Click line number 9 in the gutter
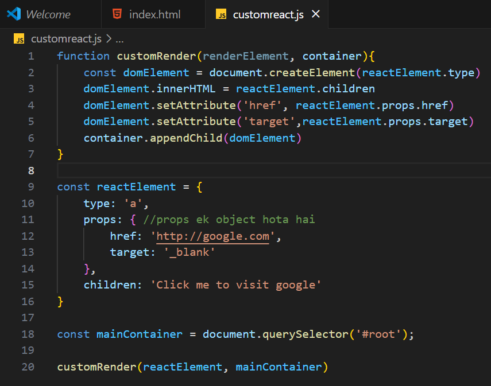491x386 pixels. (x=30, y=187)
